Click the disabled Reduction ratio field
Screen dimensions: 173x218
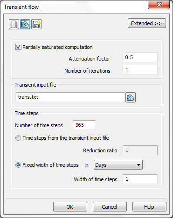tap(140, 150)
